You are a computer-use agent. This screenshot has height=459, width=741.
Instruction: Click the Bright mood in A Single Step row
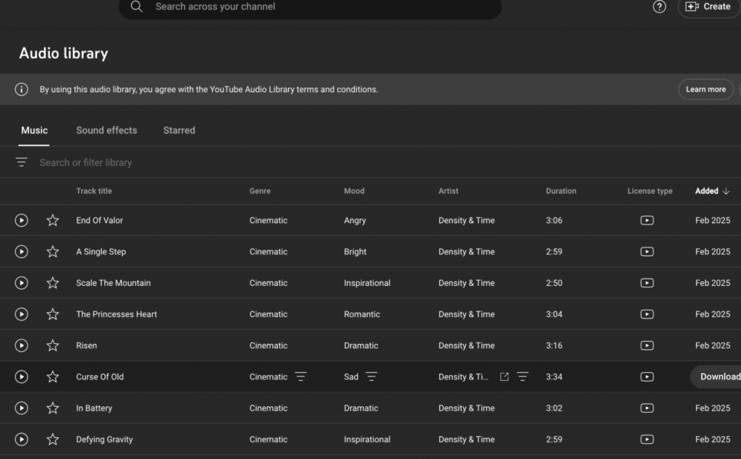tap(355, 251)
